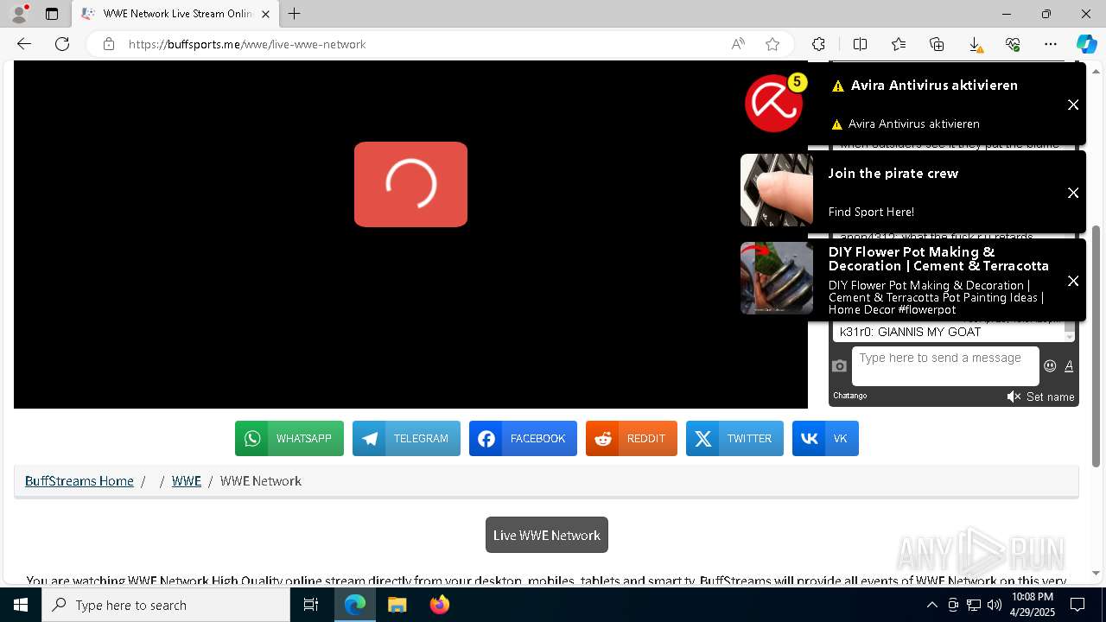
Task: Open the chat emoji smiley icon
Action: (x=1050, y=366)
